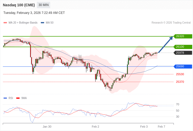Screen dimensions: 193x131
Task: Click the blue upward forecast arrow
Action: pyautogui.click(x=166, y=45)
